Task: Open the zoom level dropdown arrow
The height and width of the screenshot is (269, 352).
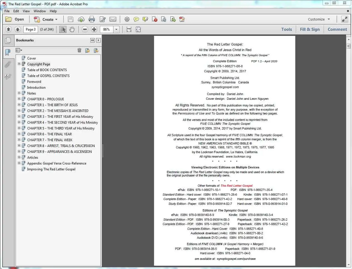Action: pyautogui.click(x=116, y=29)
